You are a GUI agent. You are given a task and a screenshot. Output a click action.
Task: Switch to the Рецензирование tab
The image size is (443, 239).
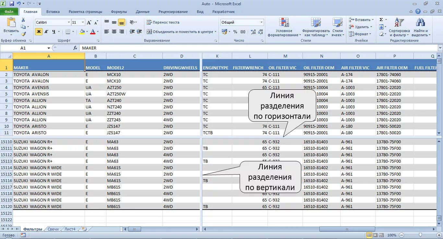coord(173,12)
